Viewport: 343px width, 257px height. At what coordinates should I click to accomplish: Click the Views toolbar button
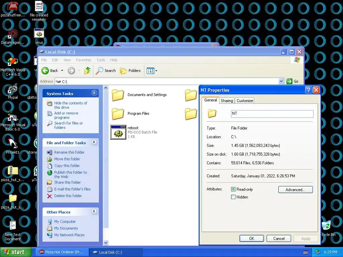(x=150, y=71)
